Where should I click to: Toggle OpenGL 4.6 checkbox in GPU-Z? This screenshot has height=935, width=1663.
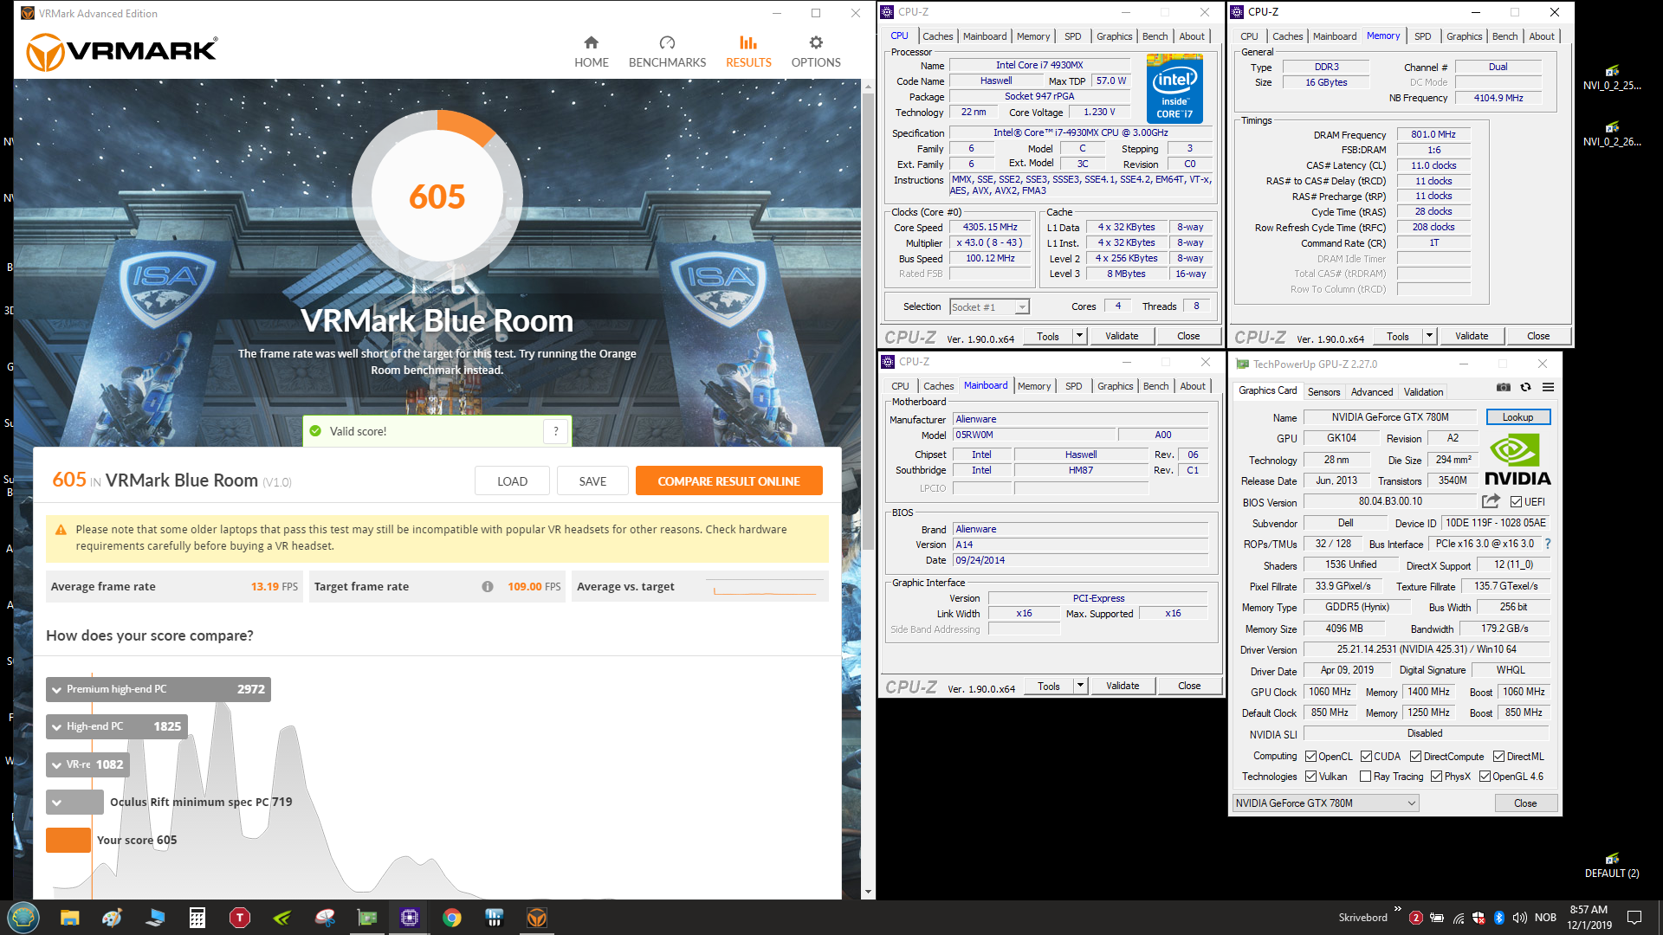pyautogui.click(x=1485, y=777)
